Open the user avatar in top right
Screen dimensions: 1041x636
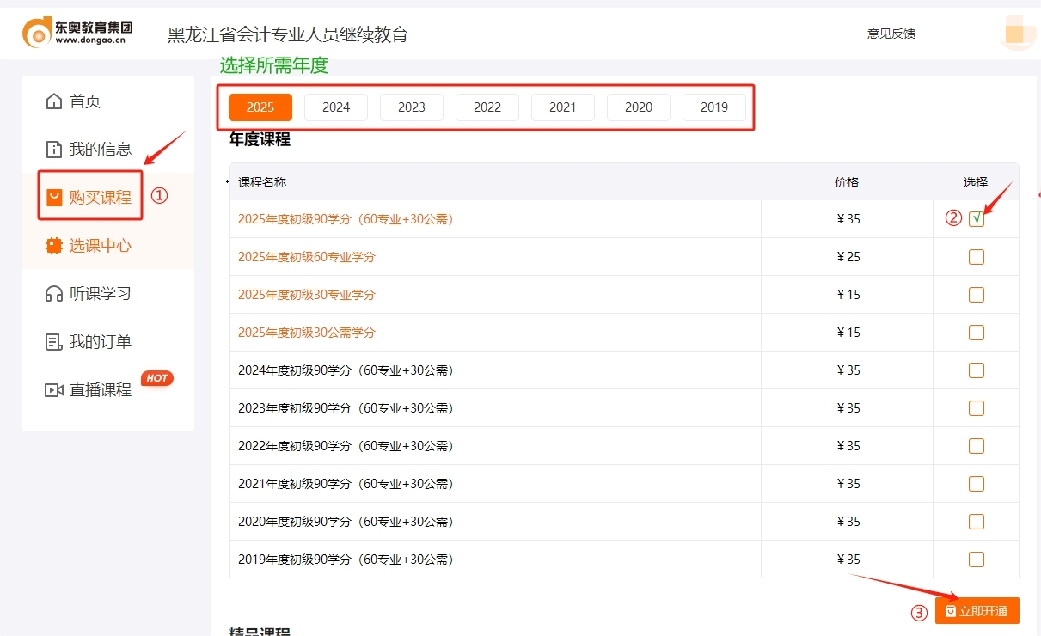click(x=1018, y=33)
